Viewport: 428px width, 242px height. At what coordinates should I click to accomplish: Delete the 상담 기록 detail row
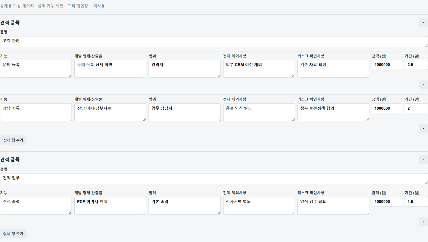tap(423, 128)
